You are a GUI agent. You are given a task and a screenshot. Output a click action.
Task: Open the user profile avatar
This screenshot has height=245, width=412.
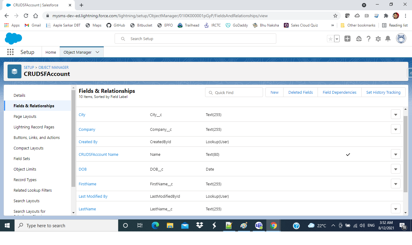click(401, 39)
